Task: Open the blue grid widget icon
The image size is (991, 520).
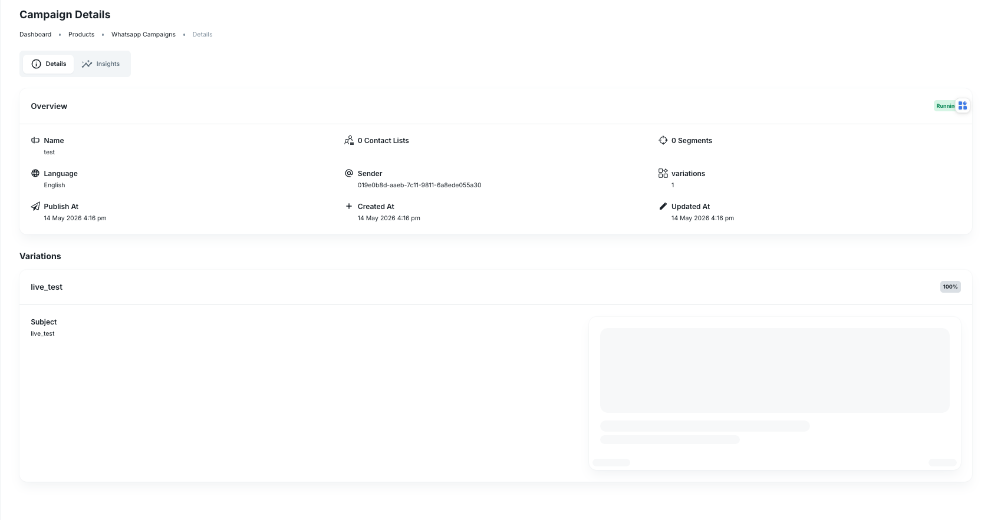Action: coord(963,105)
